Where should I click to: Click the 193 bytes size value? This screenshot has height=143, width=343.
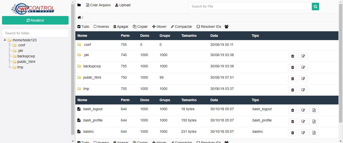189,120
